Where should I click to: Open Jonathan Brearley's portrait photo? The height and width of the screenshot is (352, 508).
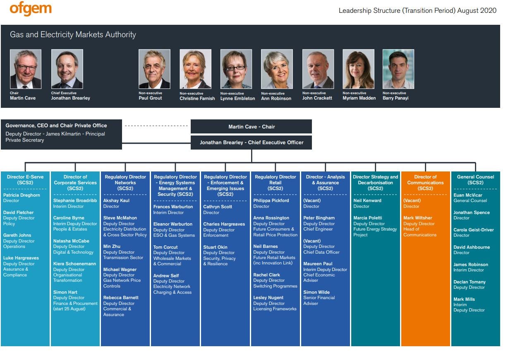click(x=67, y=69)
